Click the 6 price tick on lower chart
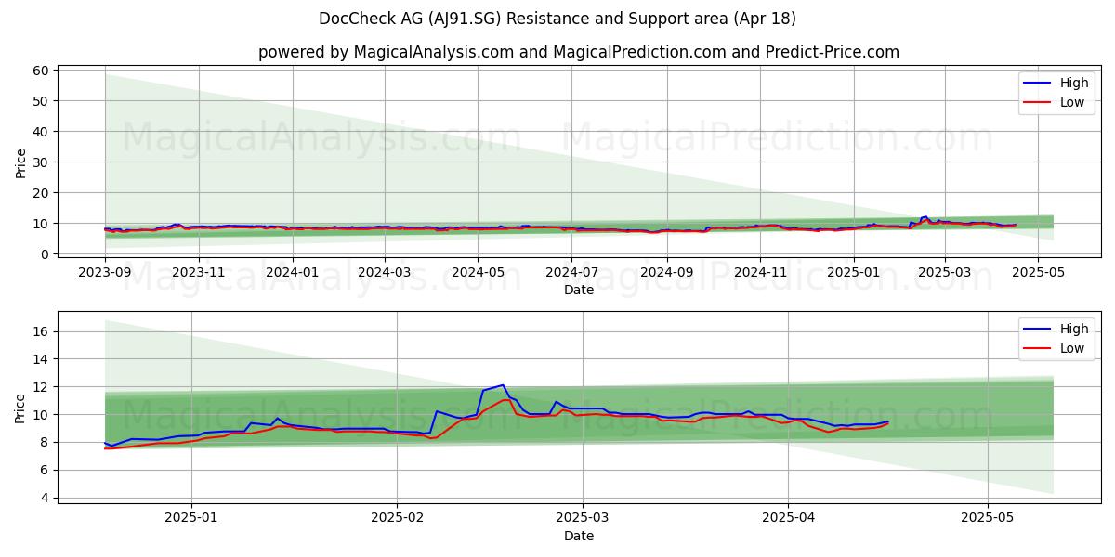The image size is (1115, 557). [46, 471]
